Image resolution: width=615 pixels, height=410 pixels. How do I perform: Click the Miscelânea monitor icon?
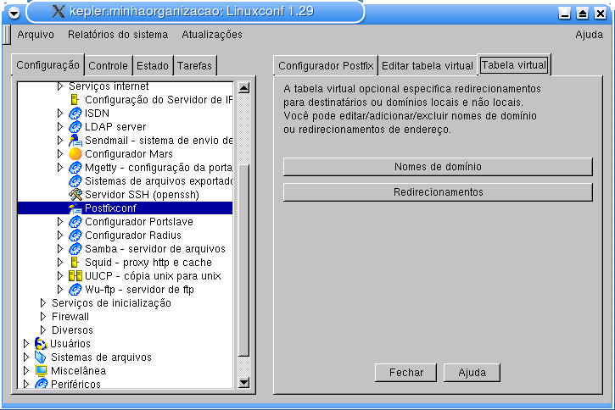pyautogui.click(x=41, y=371)
